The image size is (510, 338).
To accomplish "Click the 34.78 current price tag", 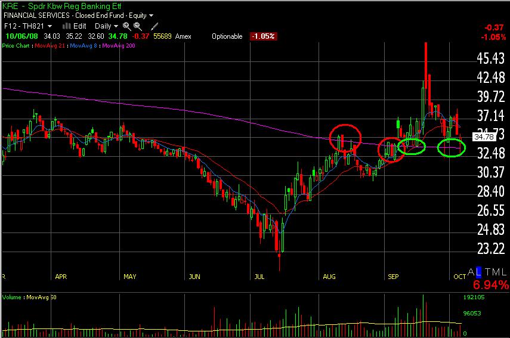I will 484,137.
